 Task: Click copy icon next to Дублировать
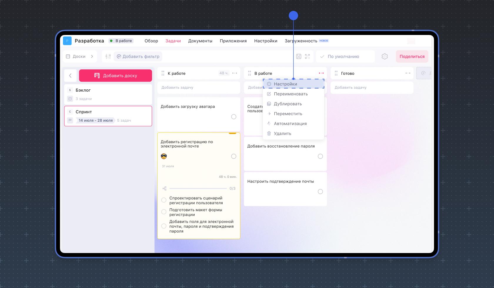coord(269,104)
